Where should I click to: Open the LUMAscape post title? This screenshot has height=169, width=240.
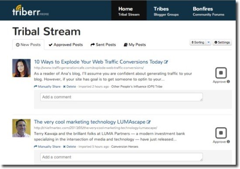90,122
